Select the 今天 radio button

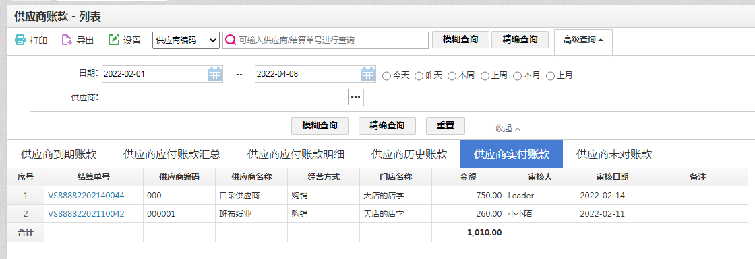(x=386, y=76)
